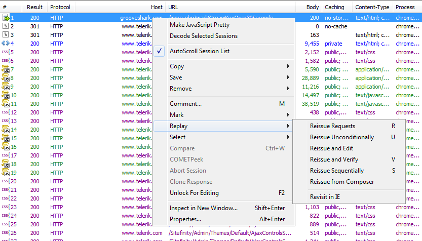Sort by the Content-Type column header

pyautogui.click(x=372, y=7)
